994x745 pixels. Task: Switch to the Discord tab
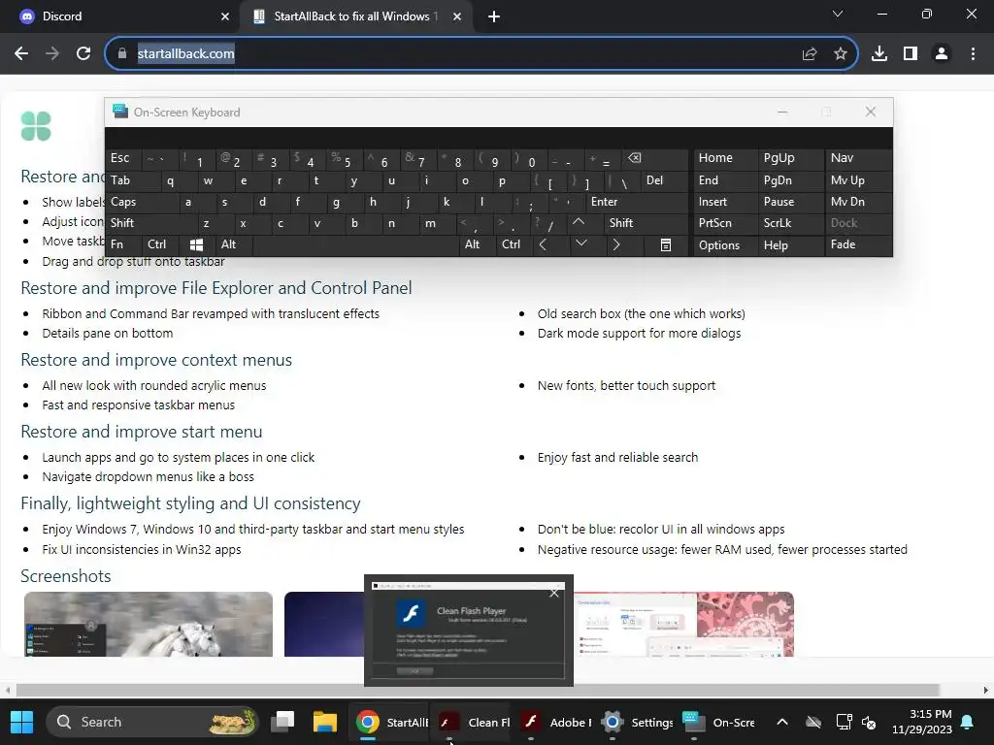coord(120,16)
